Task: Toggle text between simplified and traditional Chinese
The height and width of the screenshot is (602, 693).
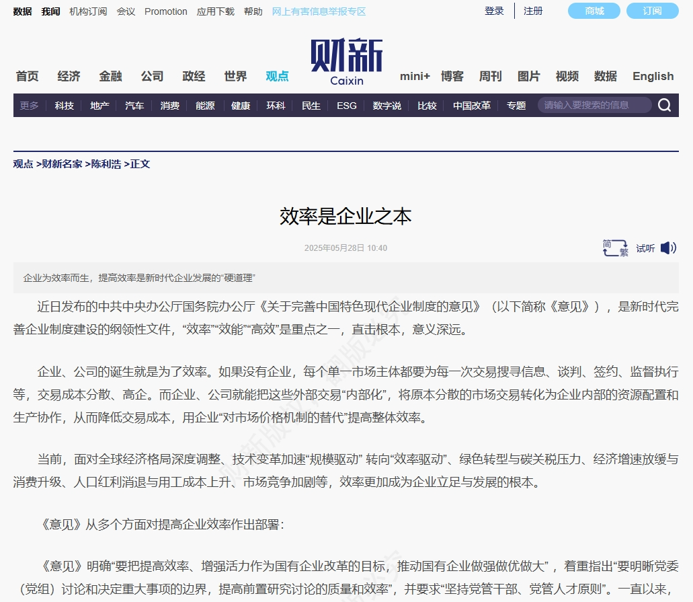Action: 614,248
